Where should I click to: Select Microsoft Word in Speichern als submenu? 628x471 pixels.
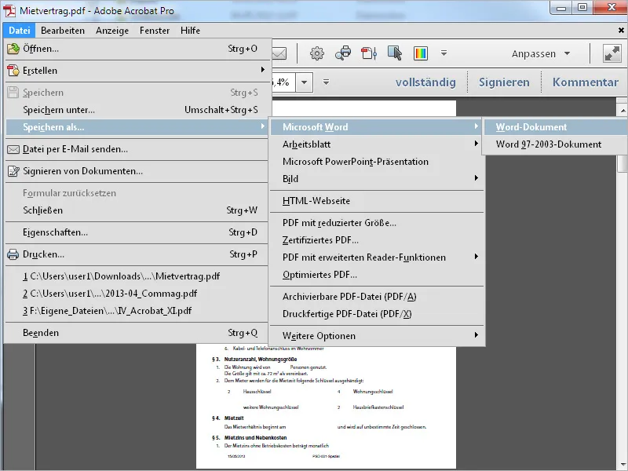coord(377,127)
